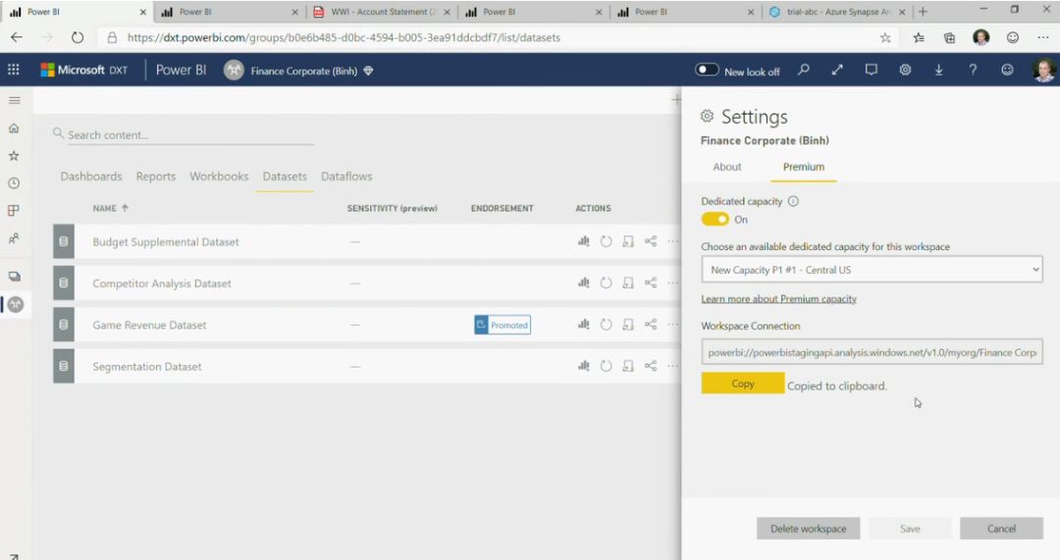The height and width of the screenshot is (560, 1060).
Task: Select the Premium tab in Settings
Action: (803, 167)
